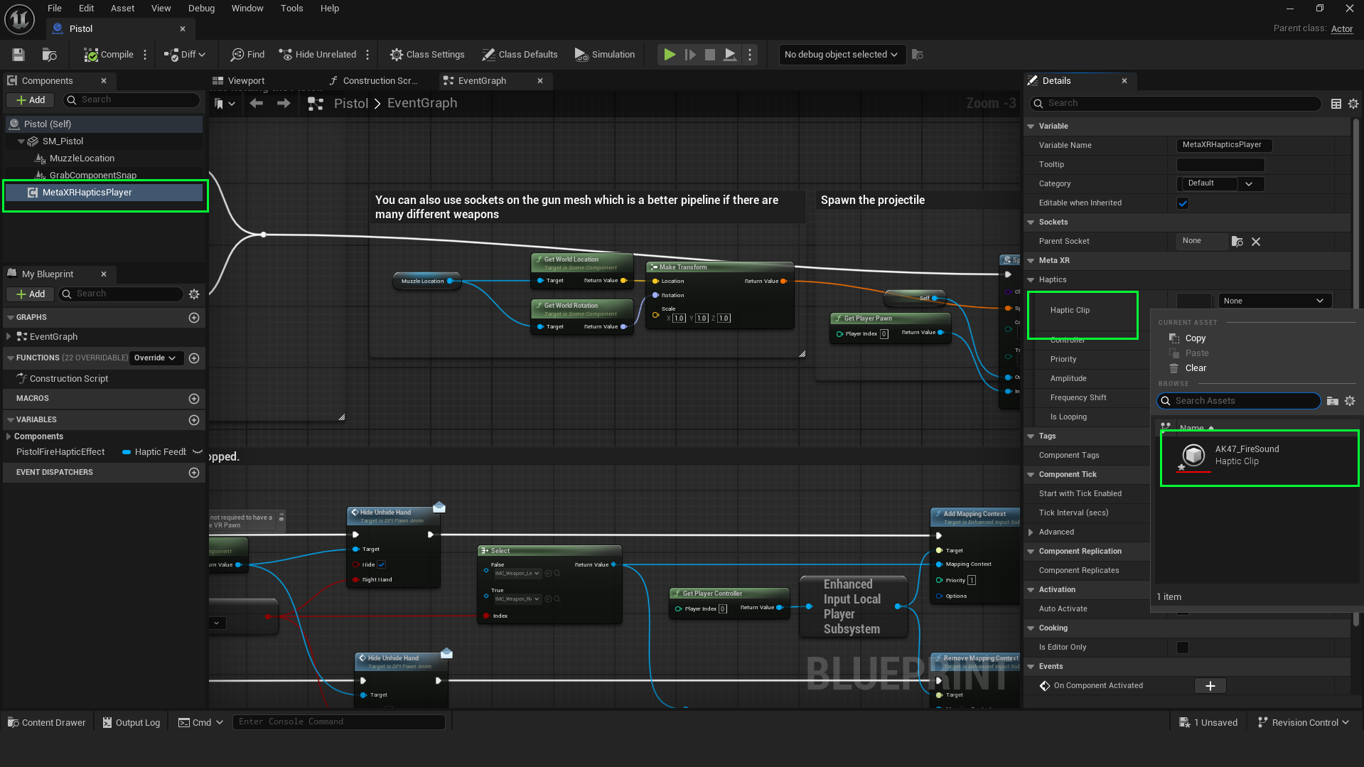Viewport: 1364px width, 767px height.
Task: Add a new event dispatcher plus icon
Action: click(194, 473)
